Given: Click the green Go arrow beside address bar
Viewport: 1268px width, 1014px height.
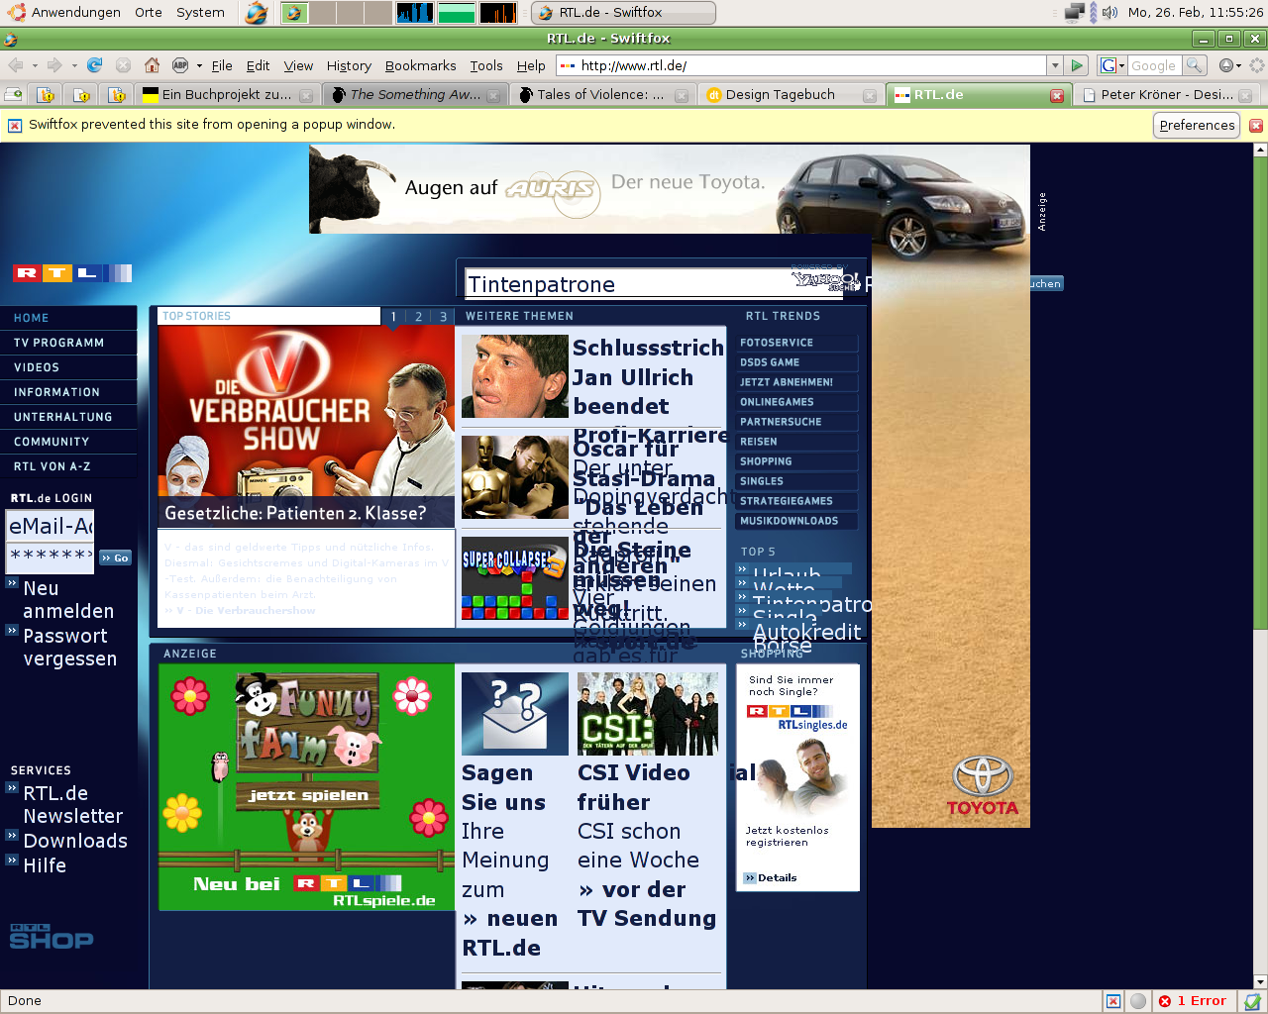Looking at the screenshot, I should (1077, 65).
